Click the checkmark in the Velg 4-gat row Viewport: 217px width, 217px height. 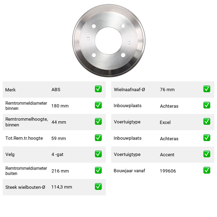click(x=98, y=154)
